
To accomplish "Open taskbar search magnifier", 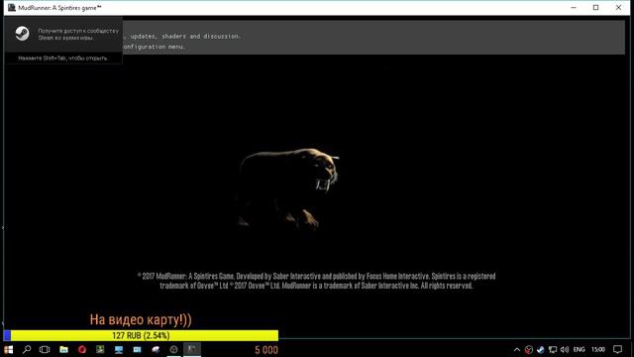I will click(x=27, y=349).
